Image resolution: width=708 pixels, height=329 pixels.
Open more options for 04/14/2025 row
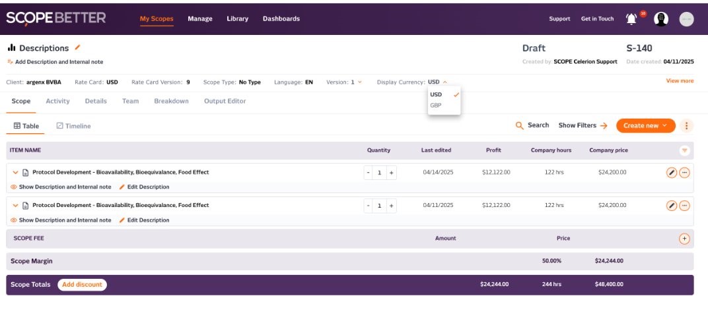(x=684, y=173)
